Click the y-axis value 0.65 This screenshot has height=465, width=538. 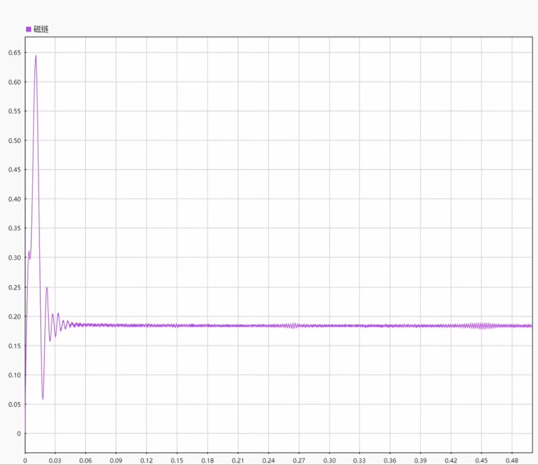[x=14, y=53]
